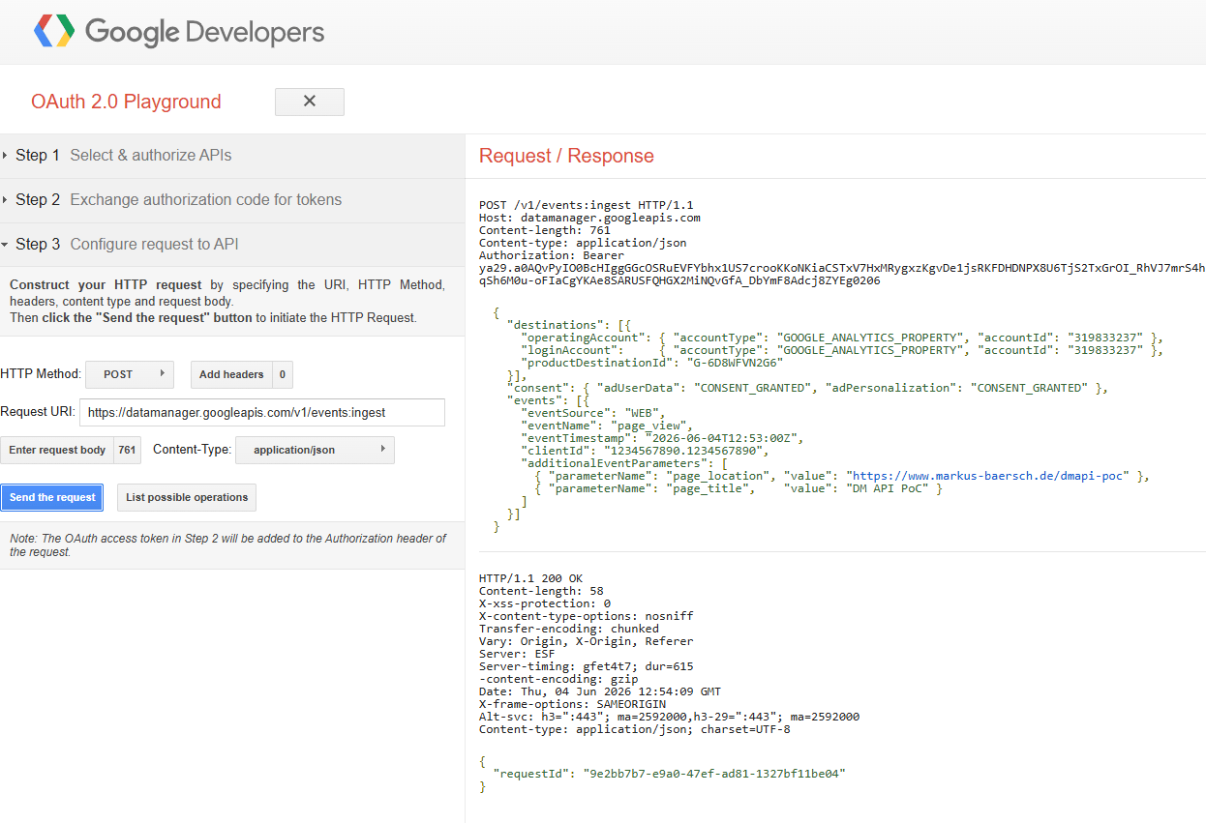
Task: Click the Request URI input field
Action: (262, 412)
